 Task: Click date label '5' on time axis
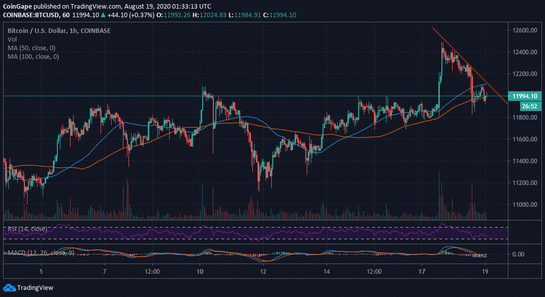(41, 271)
